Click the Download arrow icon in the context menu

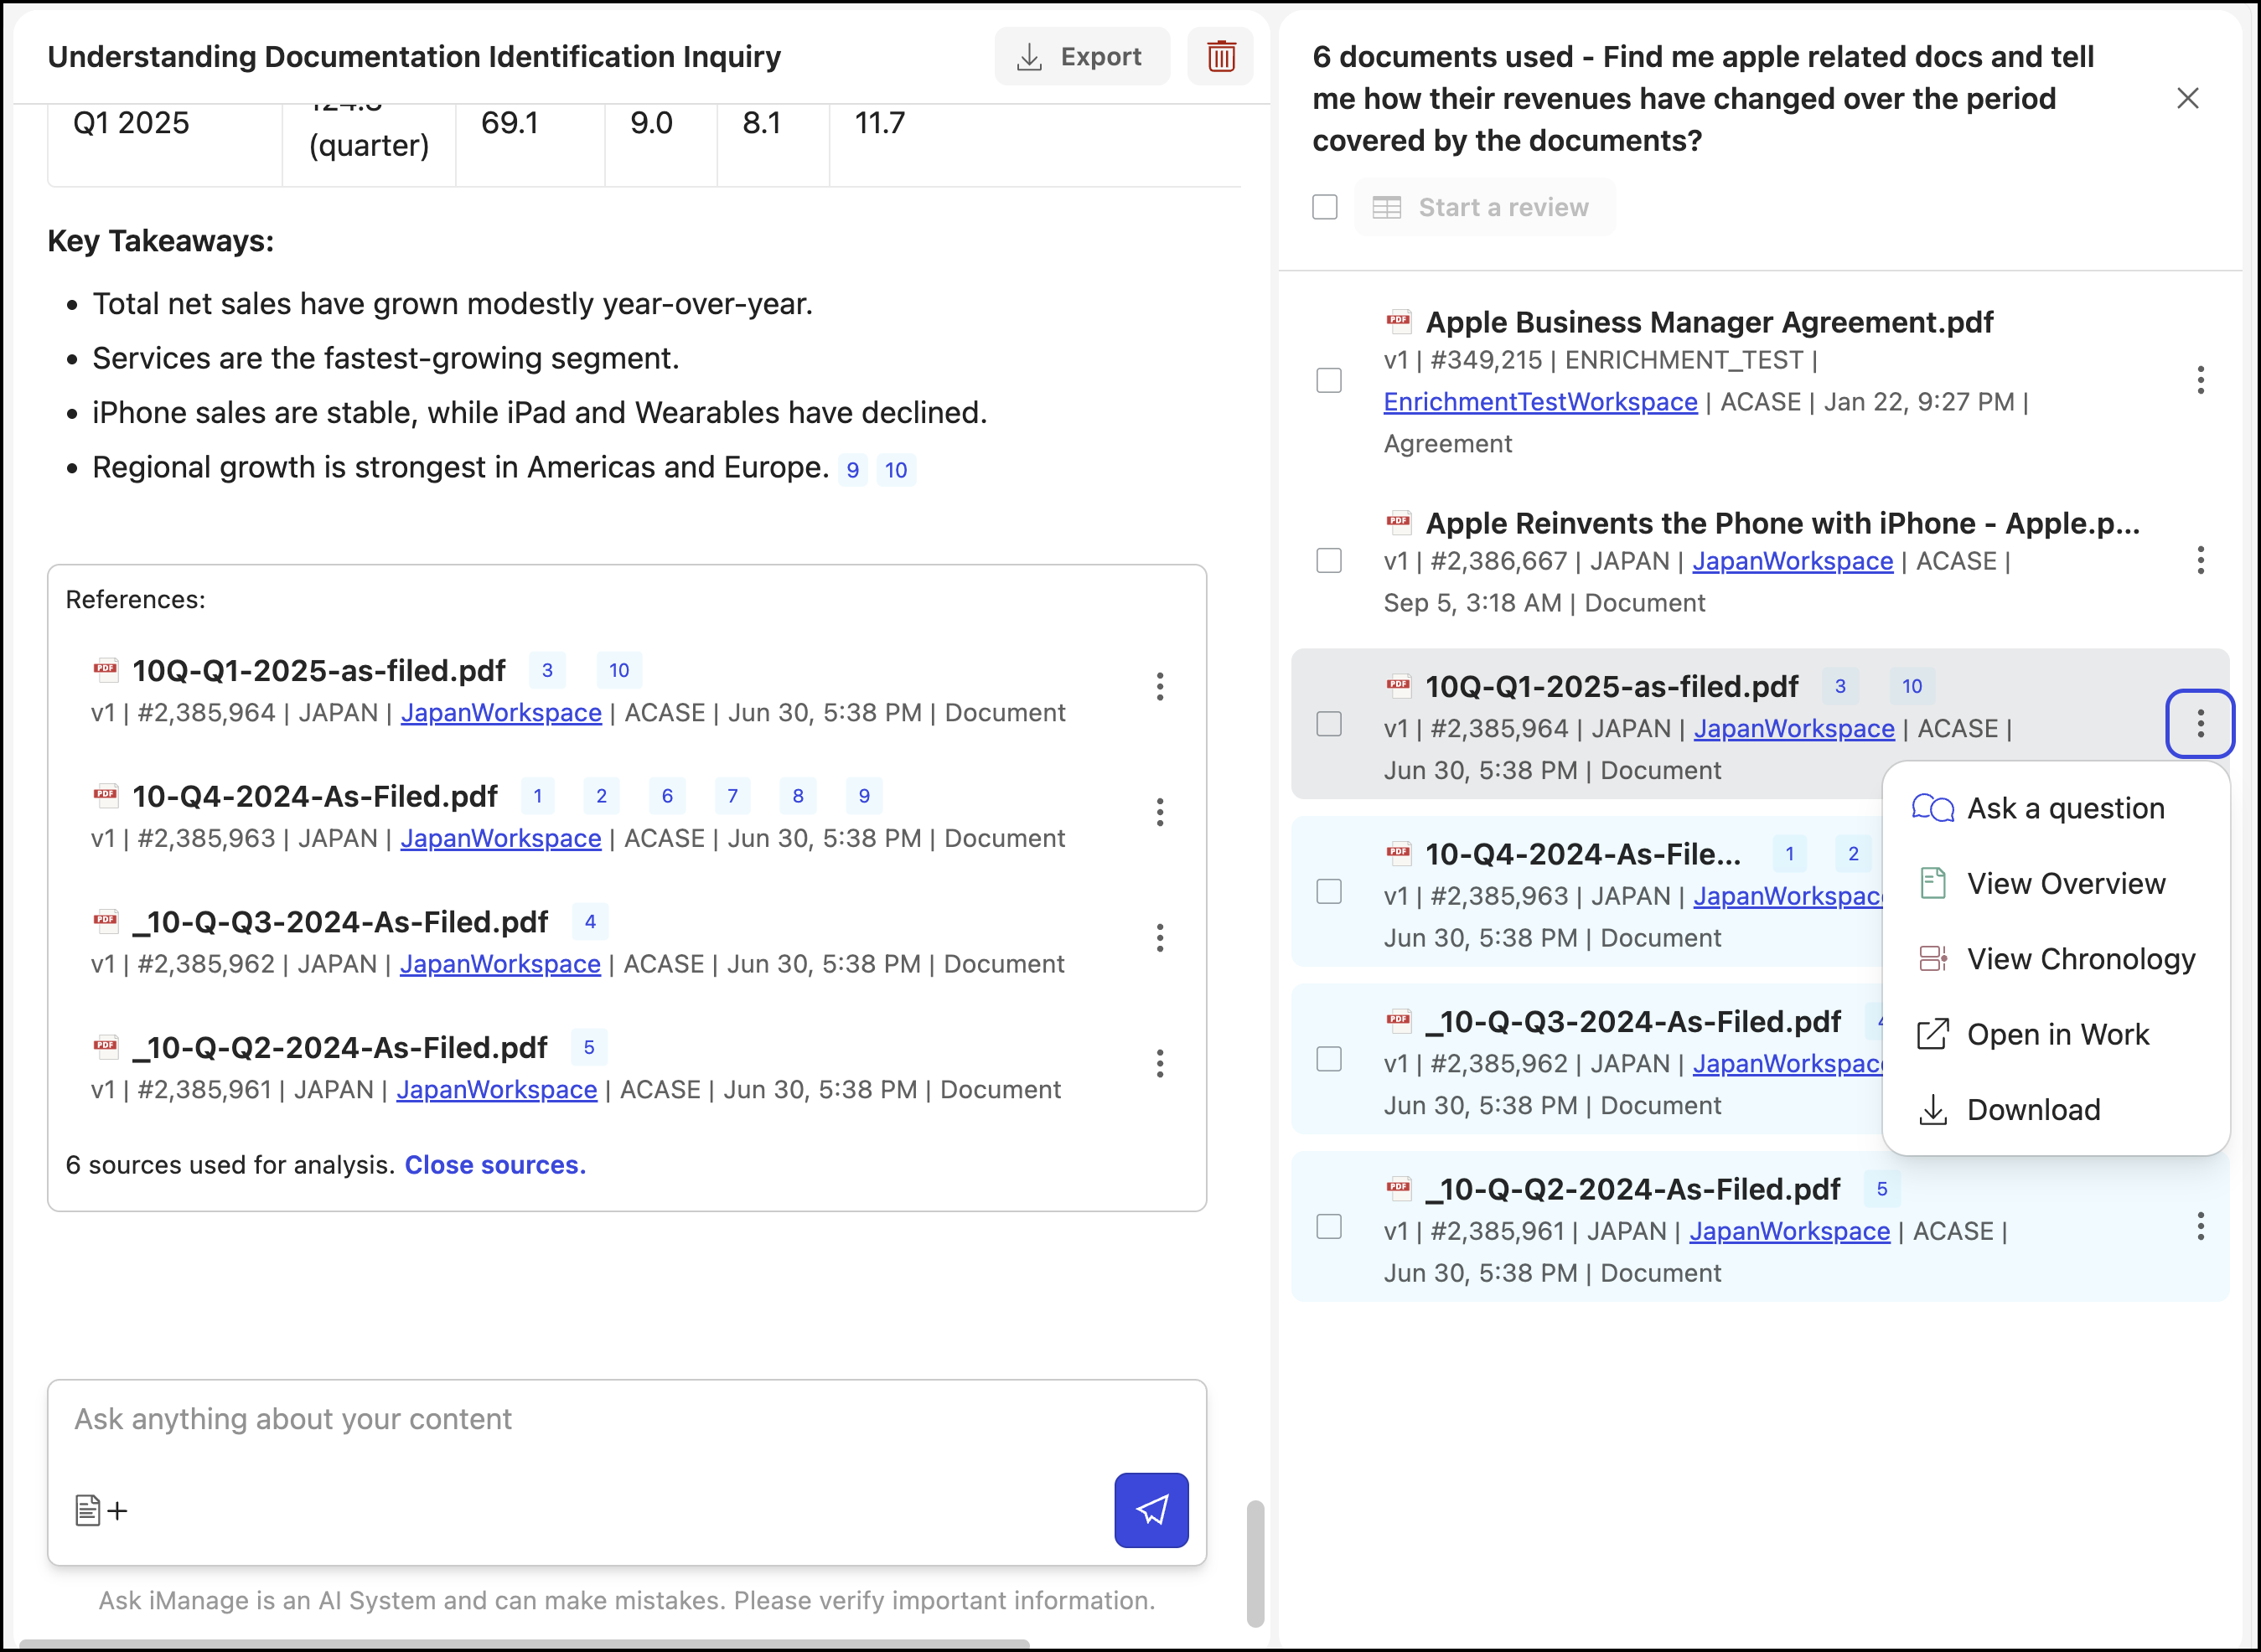pos(1932,1110)
